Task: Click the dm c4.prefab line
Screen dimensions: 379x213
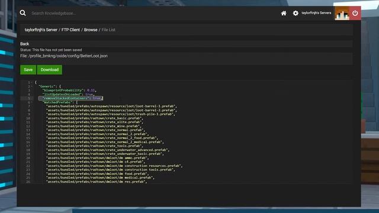Action: (95, 162)
